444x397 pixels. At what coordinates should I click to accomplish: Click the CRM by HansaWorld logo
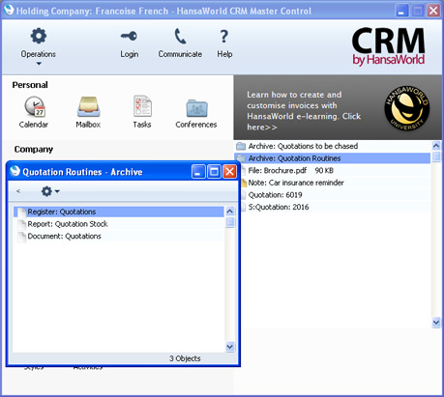388,46
